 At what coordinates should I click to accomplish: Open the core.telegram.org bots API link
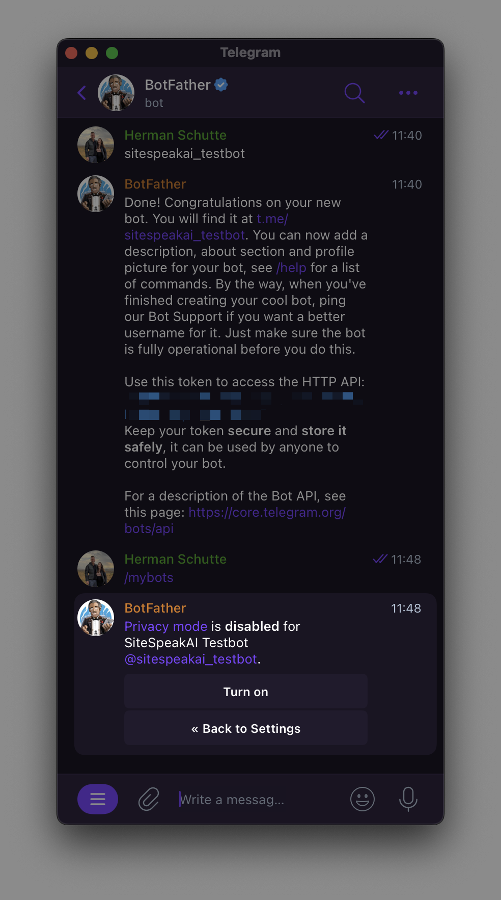click(267, 512)
